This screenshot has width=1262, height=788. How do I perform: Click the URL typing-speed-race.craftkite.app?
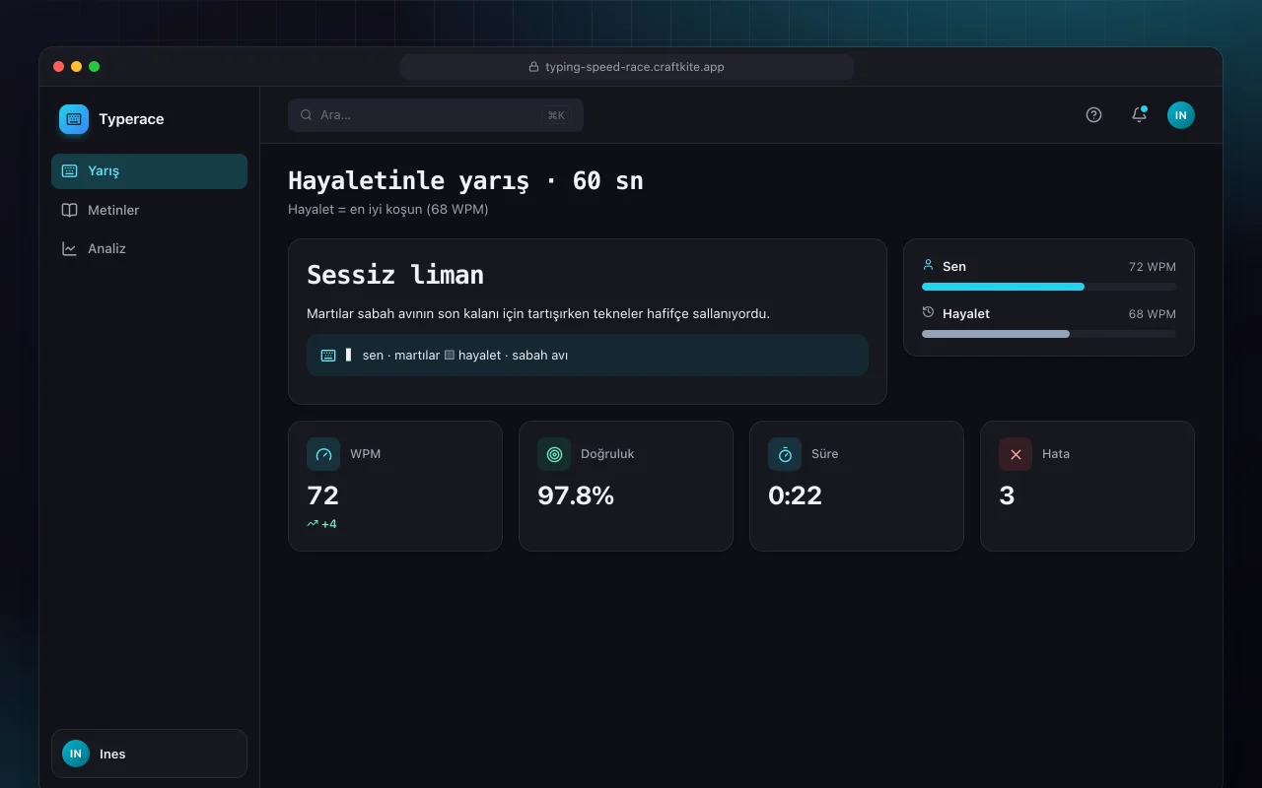pyautogui.click(x=635, y=67)
